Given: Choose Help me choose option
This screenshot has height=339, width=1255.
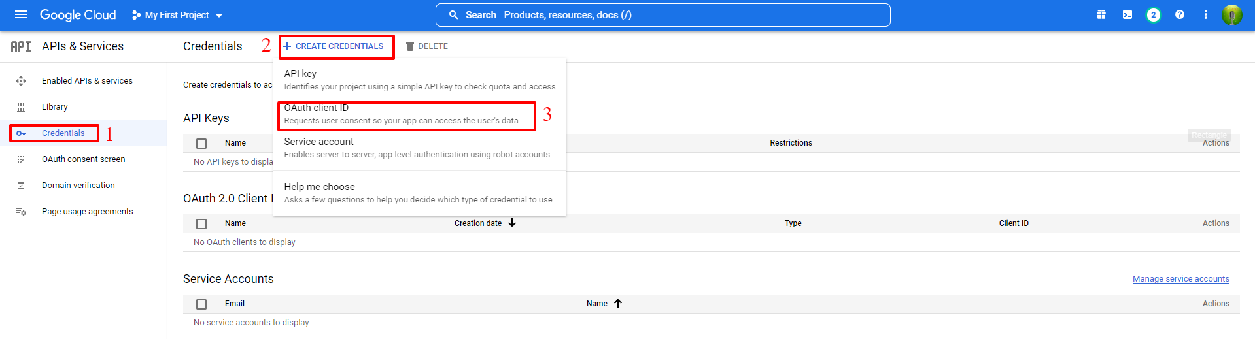Looking at the screenshot, I should point(420,193).
